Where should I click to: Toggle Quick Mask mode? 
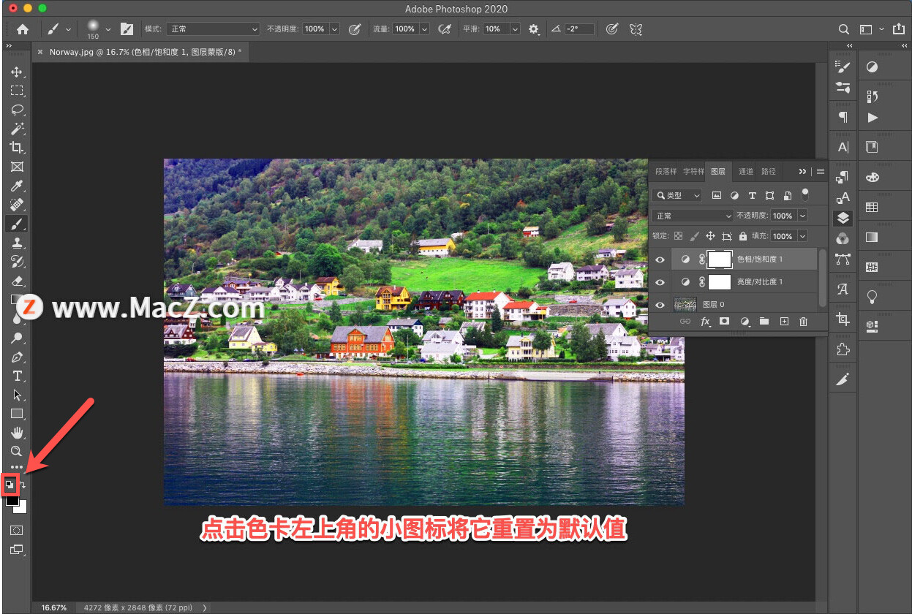pos(16,530)
